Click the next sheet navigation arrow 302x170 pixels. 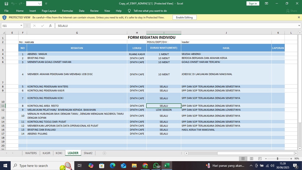(x=13, y=153)
